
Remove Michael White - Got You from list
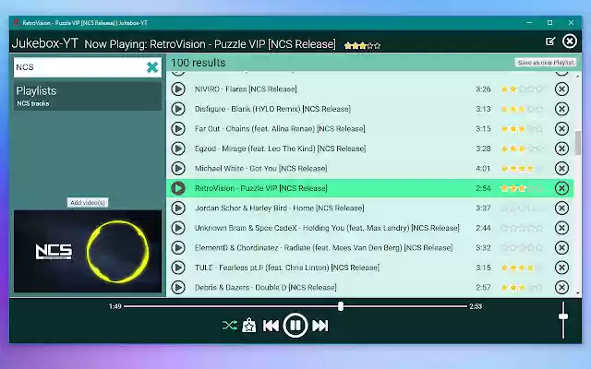coord(561,168)
